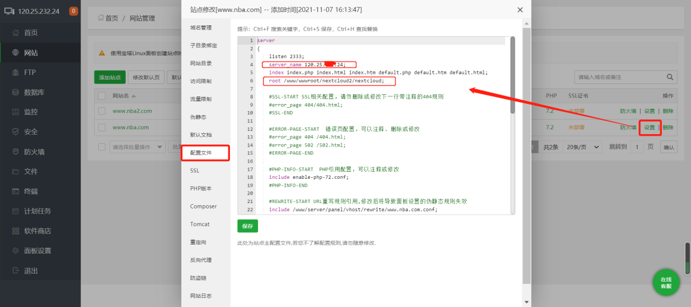Open the 软件商店 software store icon

16,231
